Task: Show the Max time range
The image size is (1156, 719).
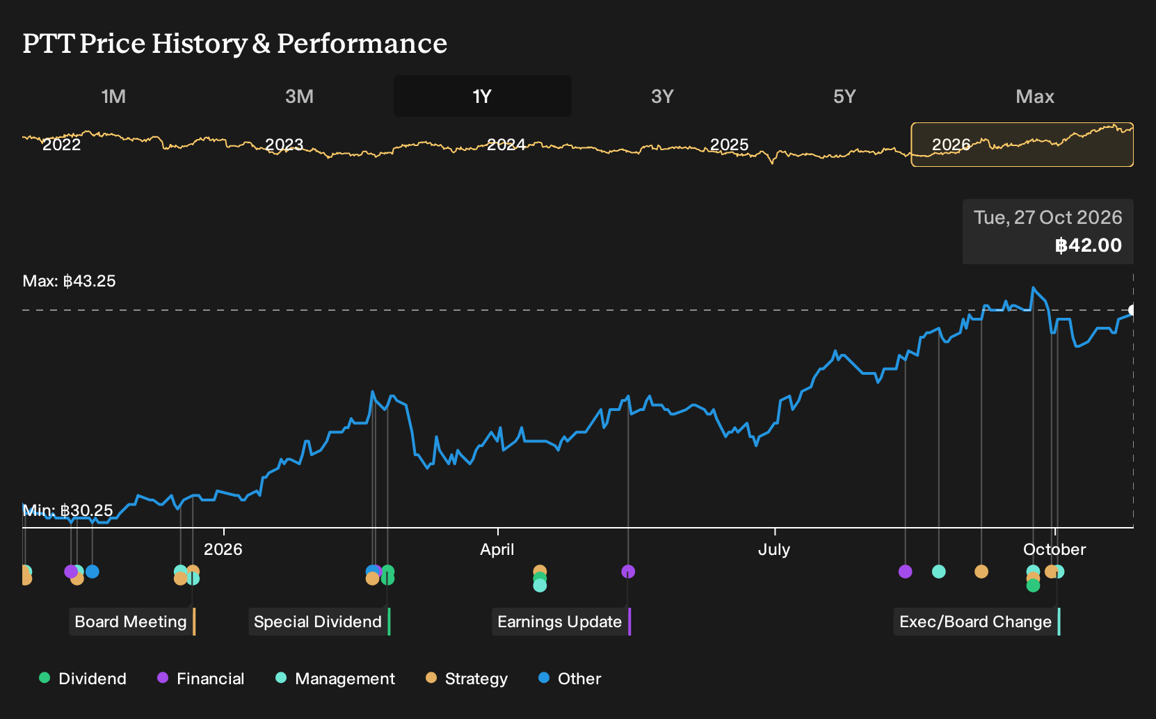Action: pos(1035,96)
